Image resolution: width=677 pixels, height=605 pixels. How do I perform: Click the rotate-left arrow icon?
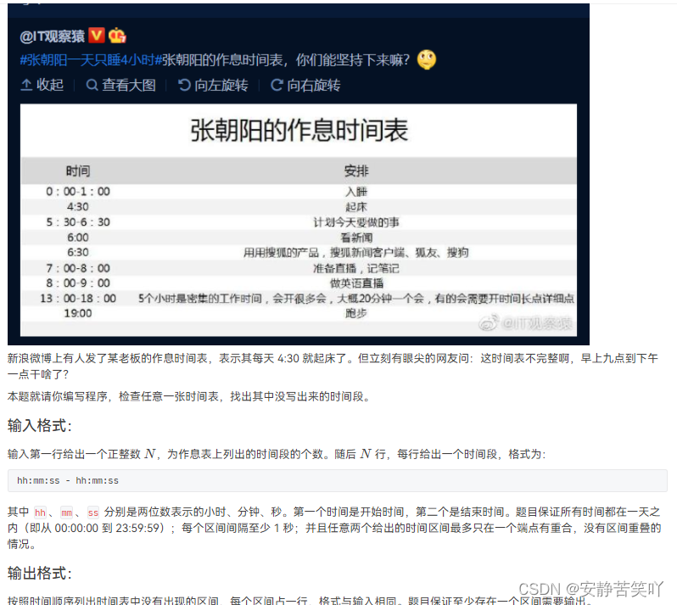click(184, 85)
